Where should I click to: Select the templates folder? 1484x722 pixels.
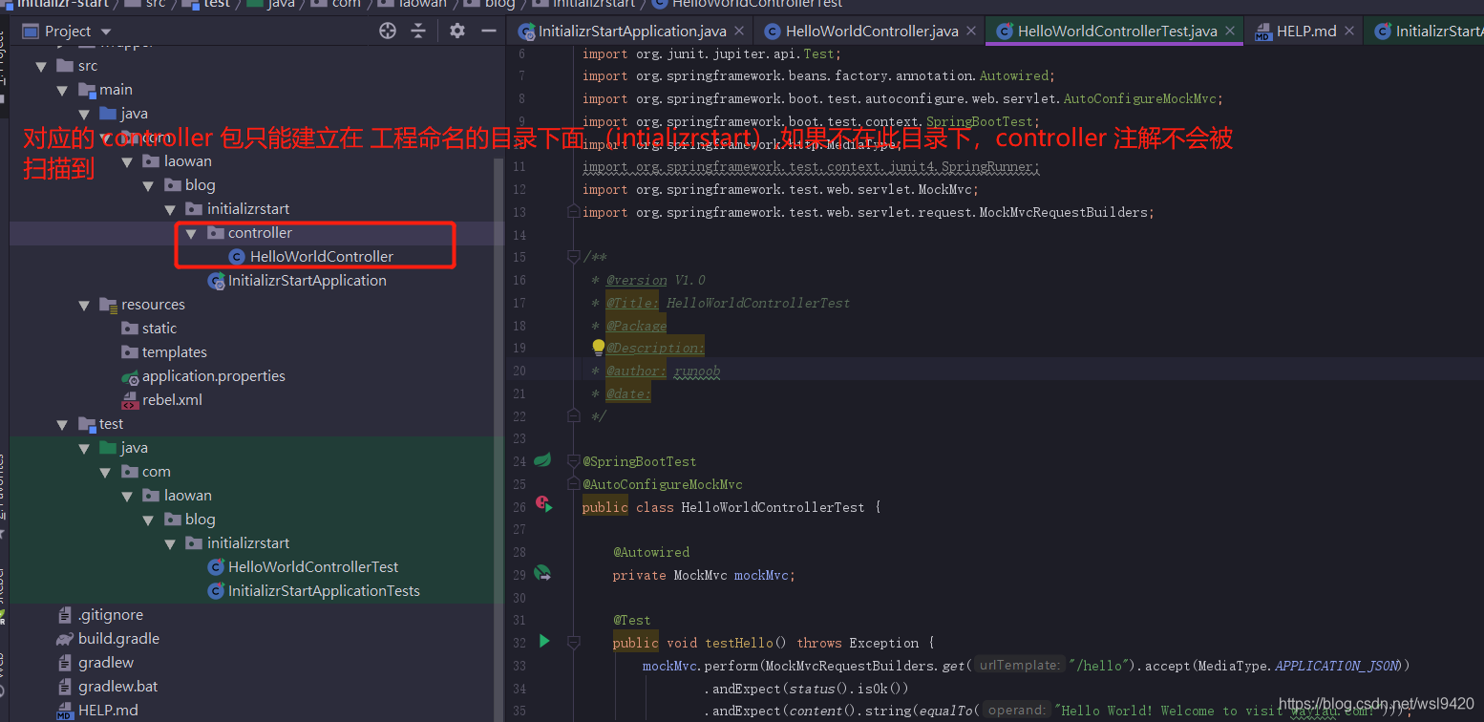pos(174,352)
